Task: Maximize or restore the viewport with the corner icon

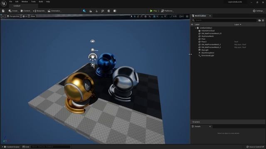Action: tap(187, 17)
